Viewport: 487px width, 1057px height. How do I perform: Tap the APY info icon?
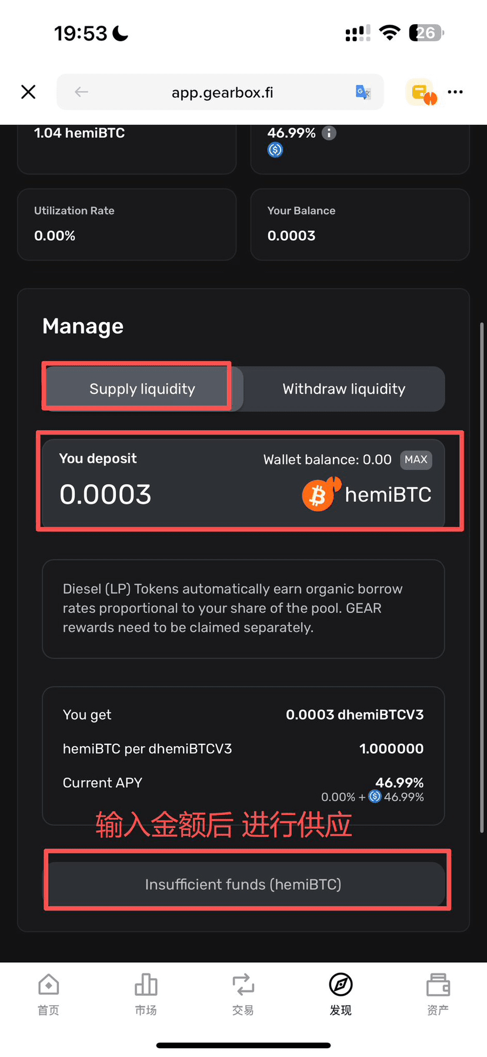[x=329, y=133]
